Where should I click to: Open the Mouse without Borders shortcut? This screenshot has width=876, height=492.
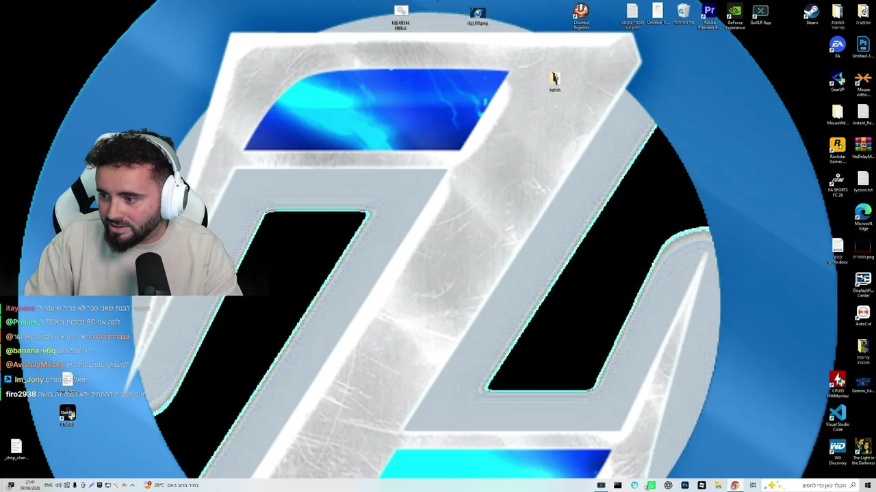[x=863, y=84]
